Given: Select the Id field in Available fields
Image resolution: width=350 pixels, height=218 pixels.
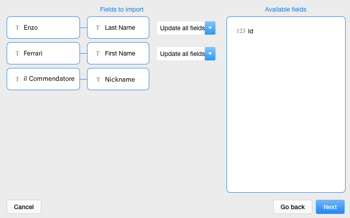Looking at the screenshot, I should coord(251,31).
